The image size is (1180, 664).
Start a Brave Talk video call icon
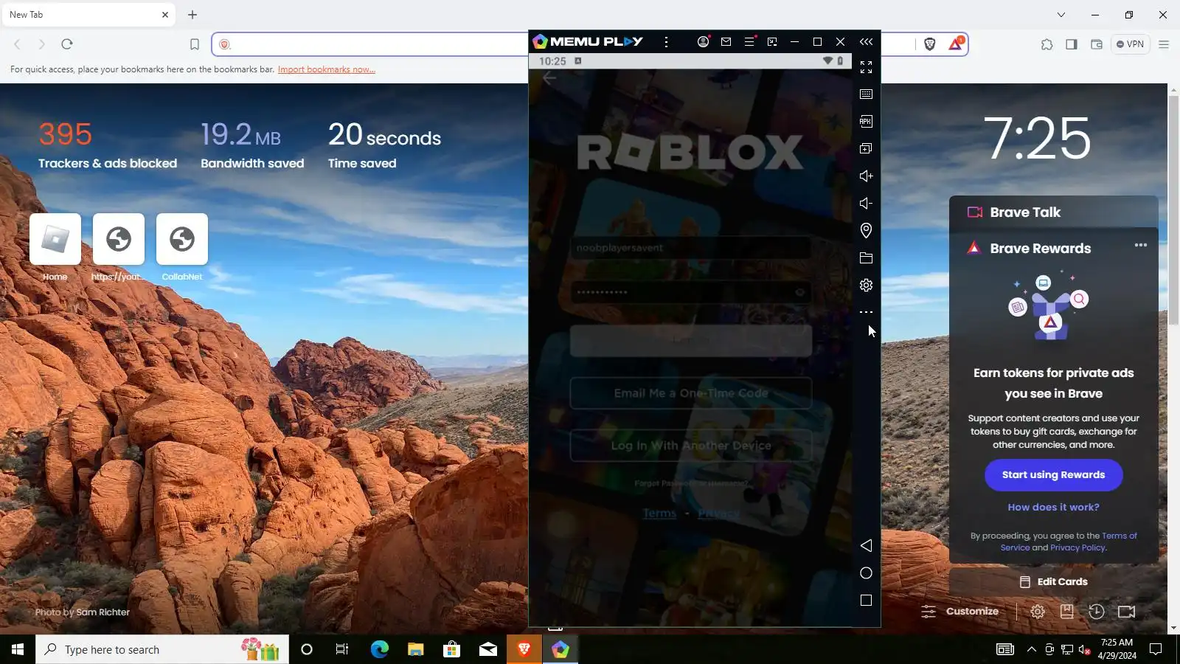1126,612
